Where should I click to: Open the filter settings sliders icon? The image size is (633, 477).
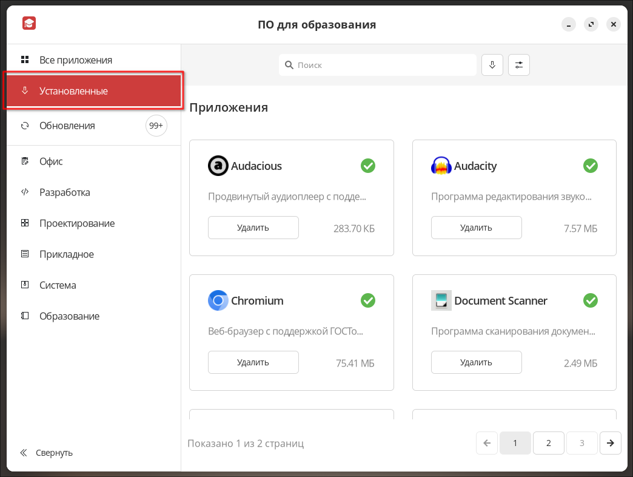coord(519,65)
